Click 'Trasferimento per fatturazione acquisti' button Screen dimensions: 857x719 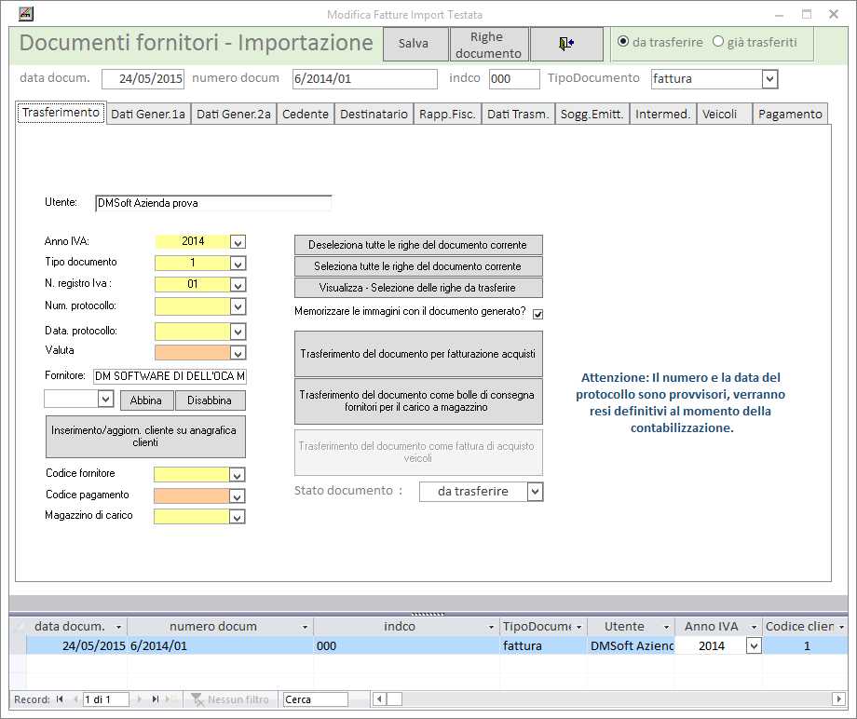click(418, 354)
